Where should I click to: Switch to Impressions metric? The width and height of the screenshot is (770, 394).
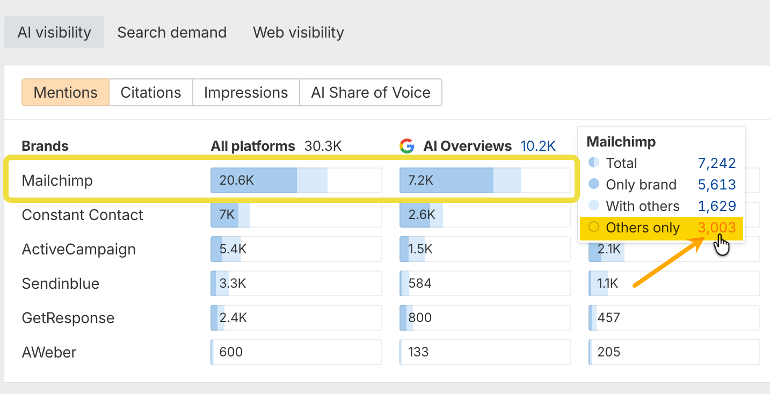point(246,92)
